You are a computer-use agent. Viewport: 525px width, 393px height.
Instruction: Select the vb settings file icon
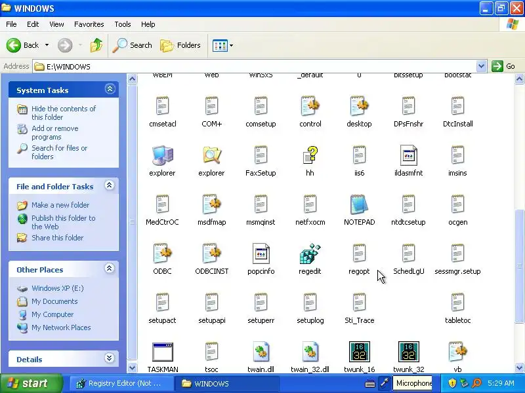click(457, 352)
